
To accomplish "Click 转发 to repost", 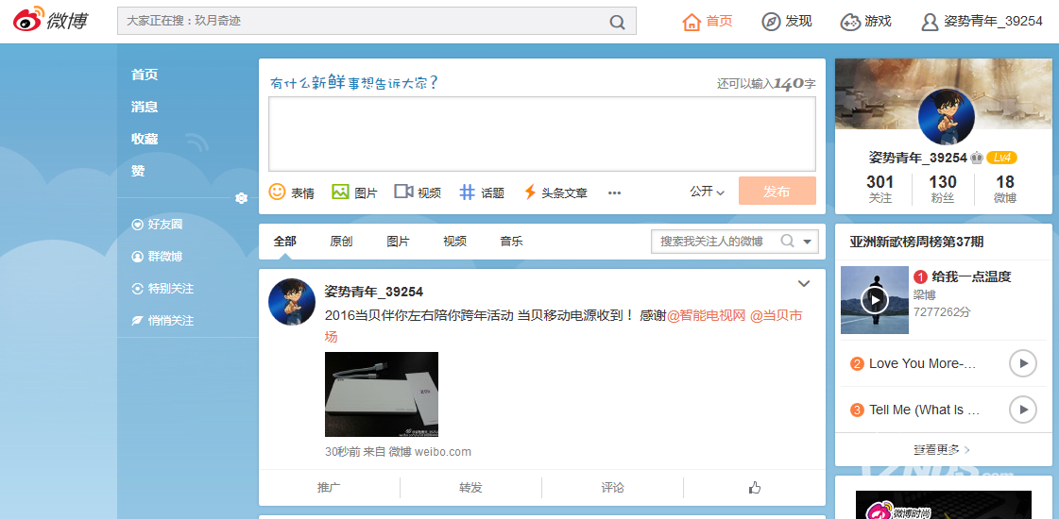I will tap(470, 487).
